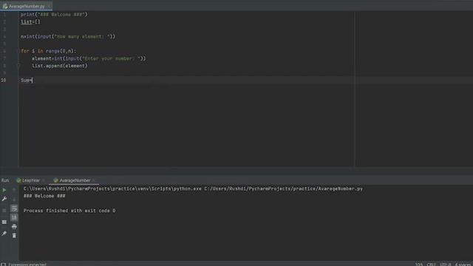Click the up stack trace arrow
Viewport: 473px width, 266px height.
click(14, 190)
